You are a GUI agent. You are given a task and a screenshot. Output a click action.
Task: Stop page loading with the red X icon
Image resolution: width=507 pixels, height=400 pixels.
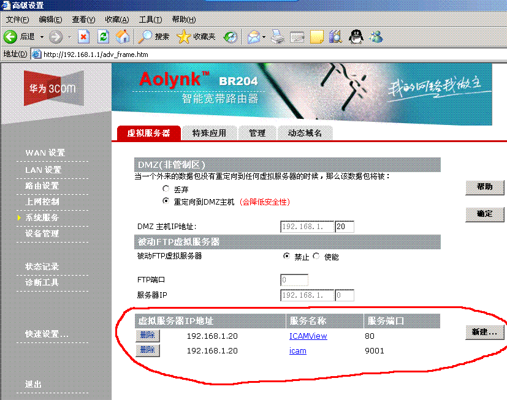(83, 37)
